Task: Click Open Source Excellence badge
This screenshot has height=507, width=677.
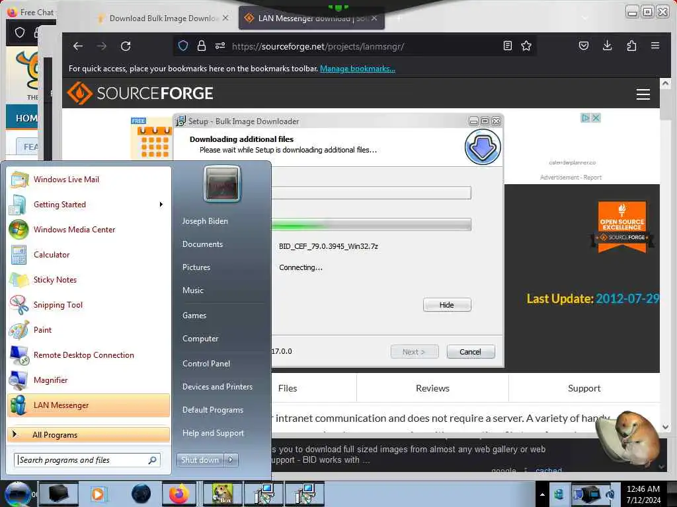Action: click(x=622, y=226)
